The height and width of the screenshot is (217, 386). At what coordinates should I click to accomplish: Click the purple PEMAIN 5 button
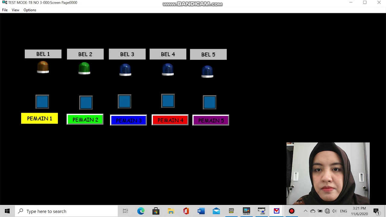coord(211,120)
